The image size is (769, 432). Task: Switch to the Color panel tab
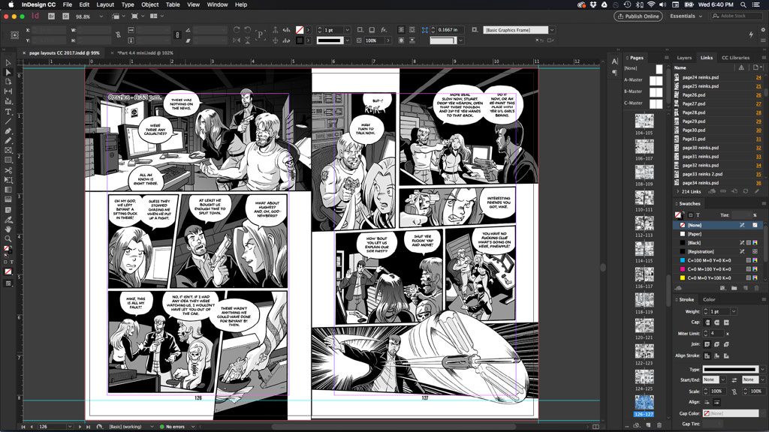click(x=709, y=299)
